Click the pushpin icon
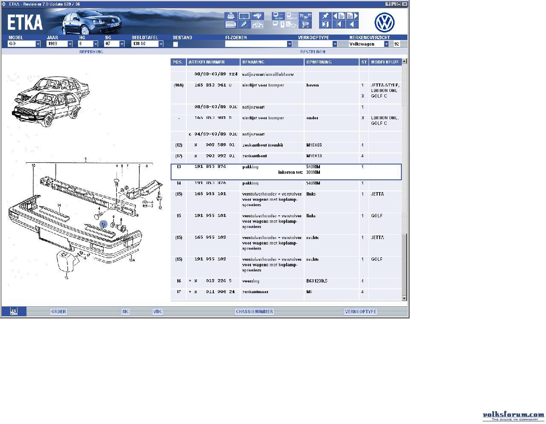 click(x=325, y=16)
